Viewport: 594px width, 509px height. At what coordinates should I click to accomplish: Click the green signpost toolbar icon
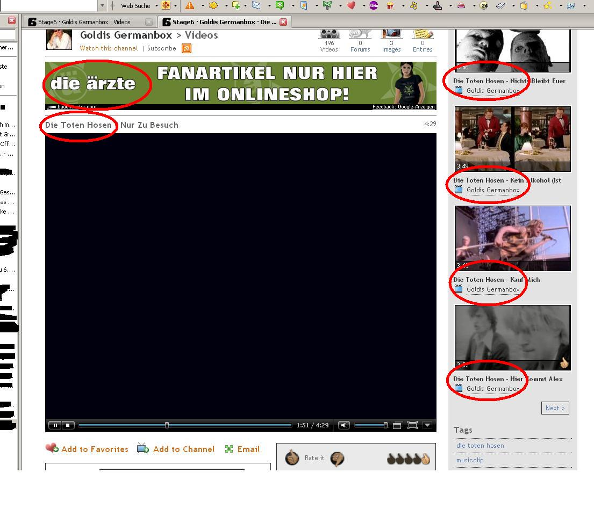click(x=327, y=5)
